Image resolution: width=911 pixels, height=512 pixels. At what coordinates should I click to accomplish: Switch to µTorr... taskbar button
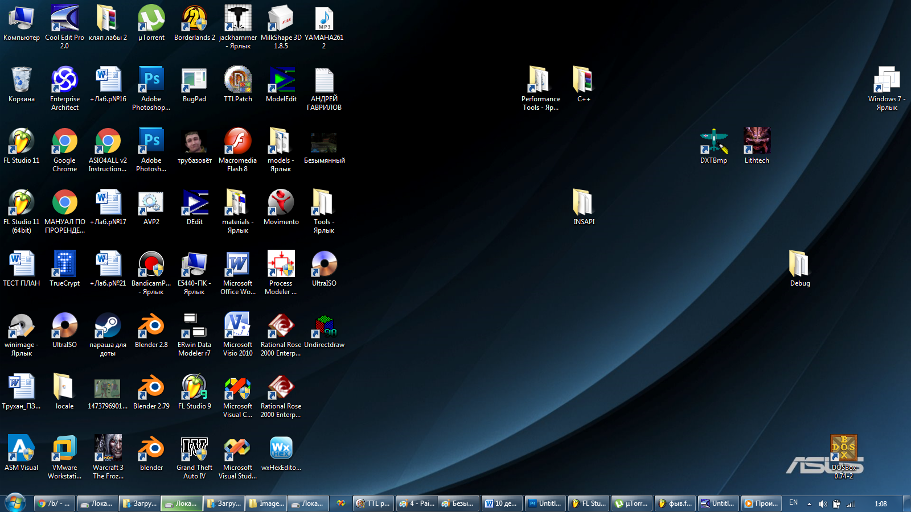[x=632, y=503]
